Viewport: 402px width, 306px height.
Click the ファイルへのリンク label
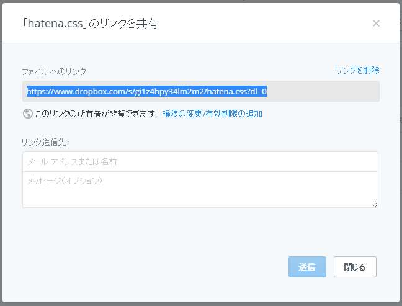54,71
